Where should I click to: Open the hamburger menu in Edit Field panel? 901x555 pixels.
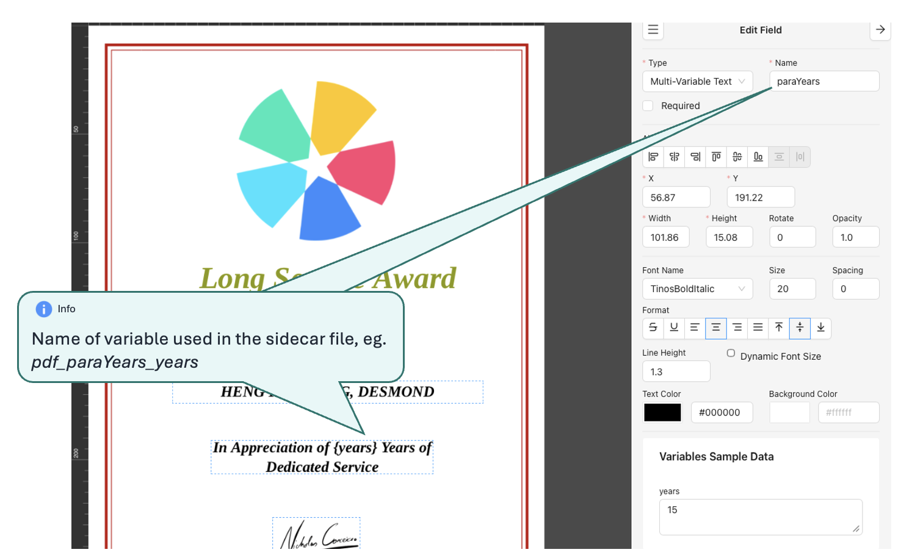click(x=653, y=30)
